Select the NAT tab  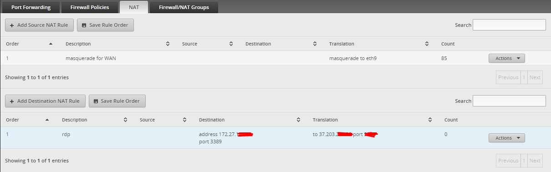[134, 7]
